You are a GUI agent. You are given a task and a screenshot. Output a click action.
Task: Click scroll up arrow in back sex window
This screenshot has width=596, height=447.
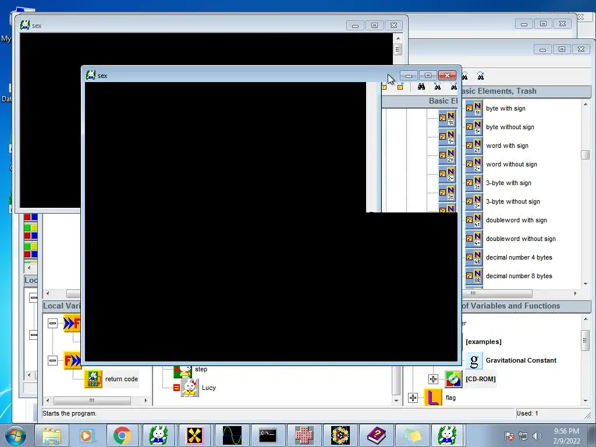398,38
